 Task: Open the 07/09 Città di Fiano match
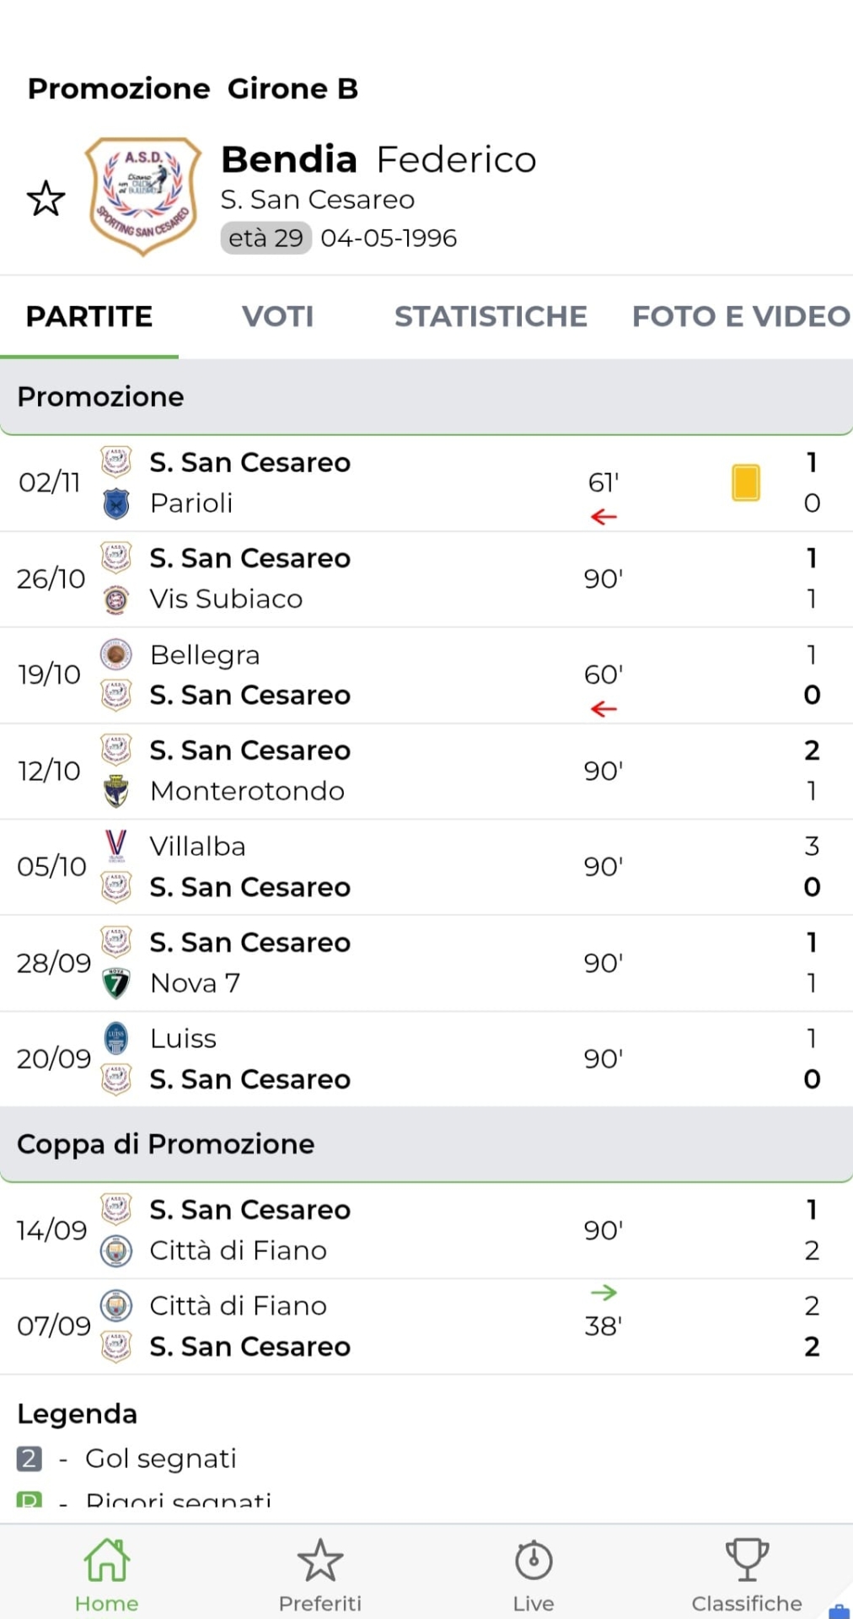coord(421,1326)
